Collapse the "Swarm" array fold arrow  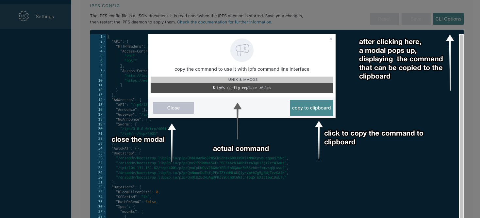click(x=104, y=124)
